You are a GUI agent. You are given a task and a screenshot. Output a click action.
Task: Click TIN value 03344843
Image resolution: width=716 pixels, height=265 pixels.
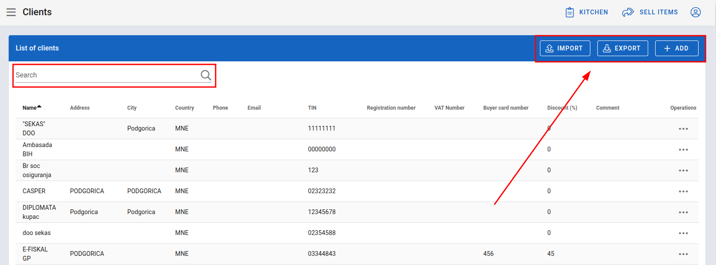[x=322, y=254]
